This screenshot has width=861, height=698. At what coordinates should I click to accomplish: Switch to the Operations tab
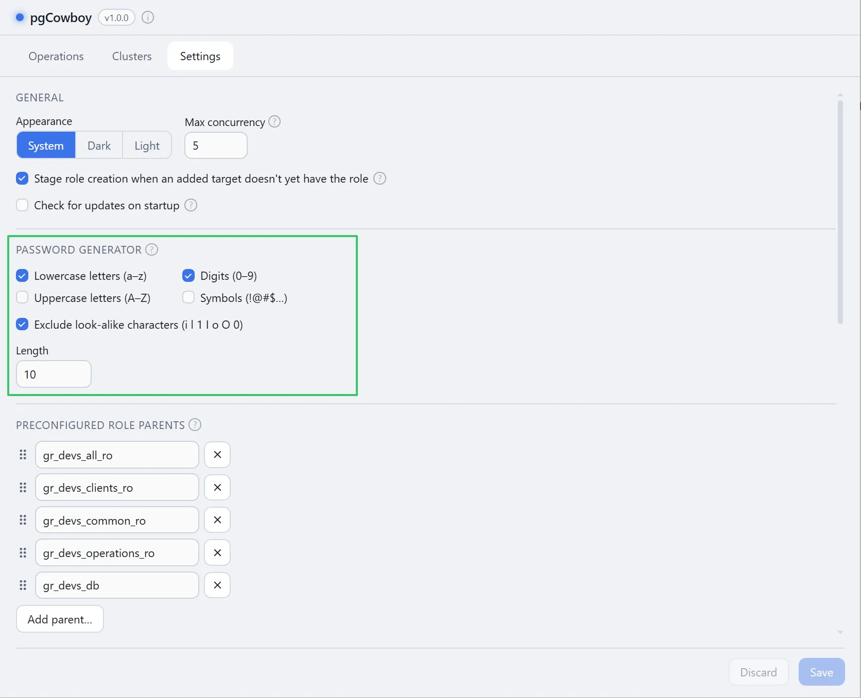(x=56, y=56)
